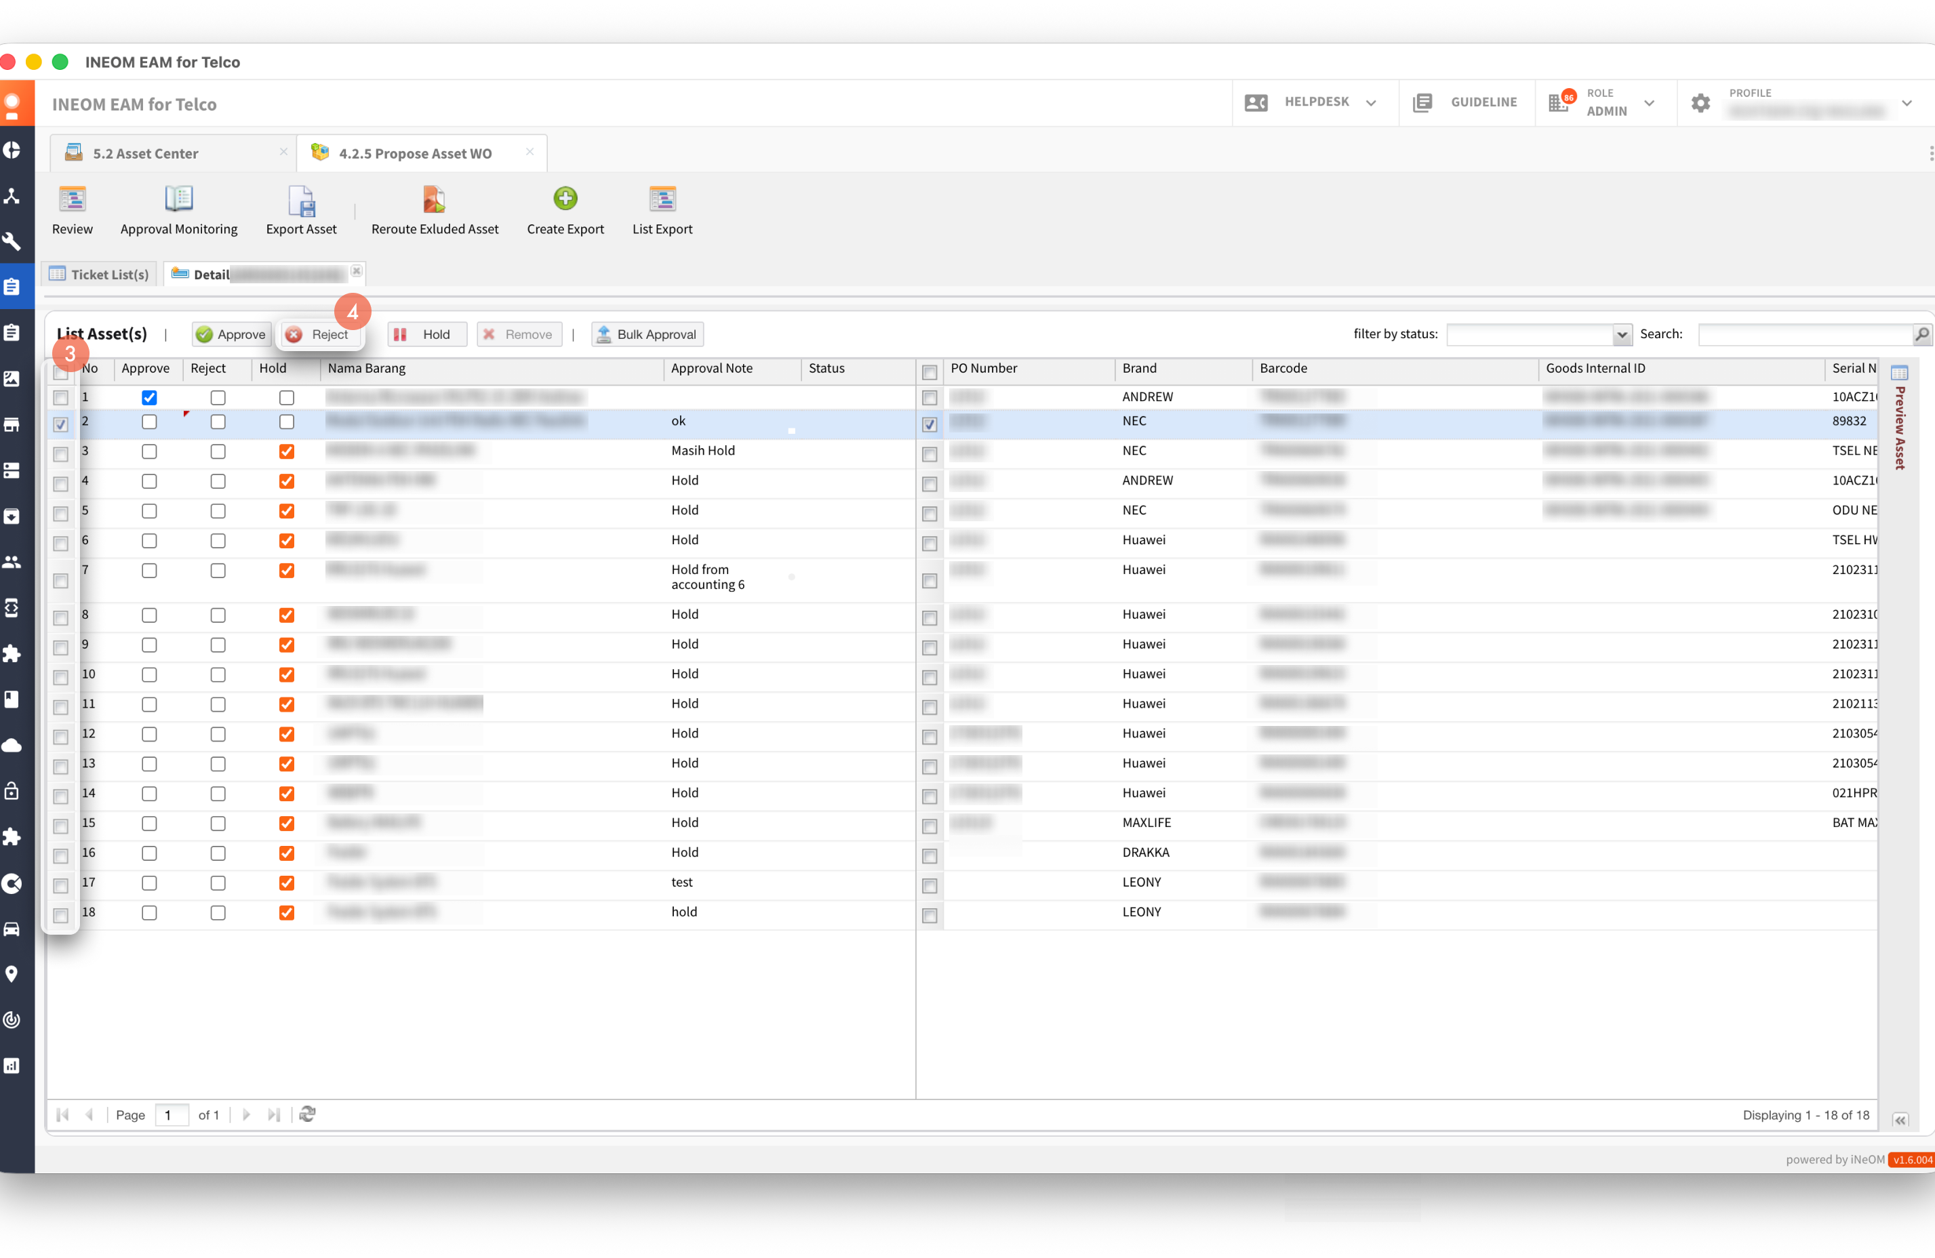Expand the HELPDESK dropdown menu
This screenshot has width=1935, height=1258.
click(x=1371, y=103)
